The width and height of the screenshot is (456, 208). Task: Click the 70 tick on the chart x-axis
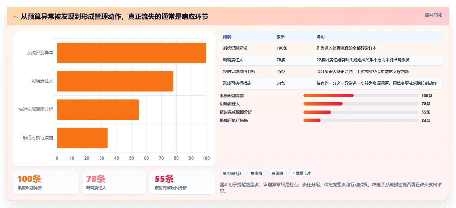point(161,158)
